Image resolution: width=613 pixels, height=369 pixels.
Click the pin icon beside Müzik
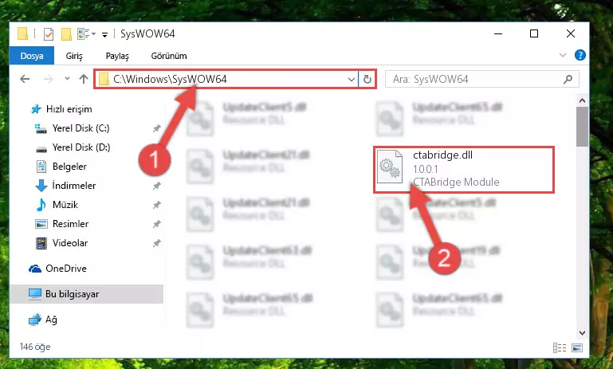pos(157,205)
